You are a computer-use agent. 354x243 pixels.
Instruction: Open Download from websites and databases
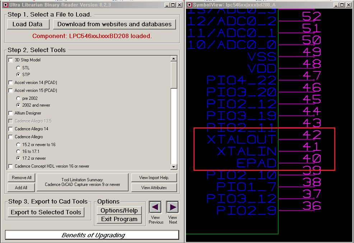[x=114, y=24]
